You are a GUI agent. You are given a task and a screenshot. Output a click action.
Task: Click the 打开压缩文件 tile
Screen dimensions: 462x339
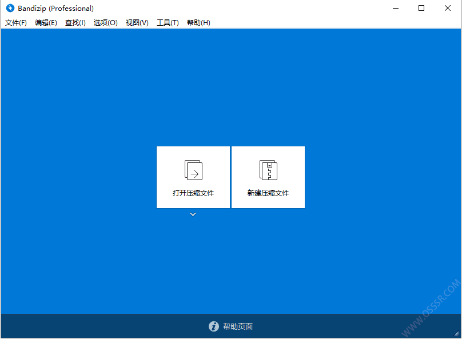coord(193,177)
